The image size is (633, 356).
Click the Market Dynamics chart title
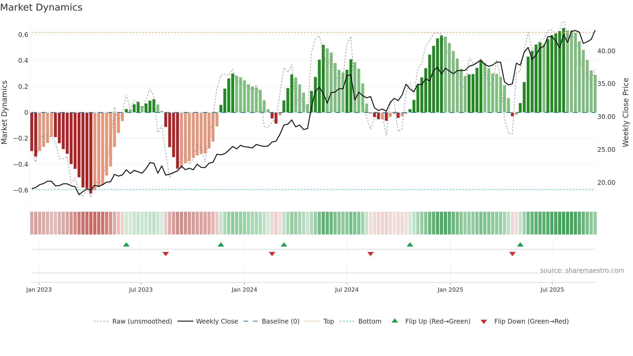coord(41,7)
